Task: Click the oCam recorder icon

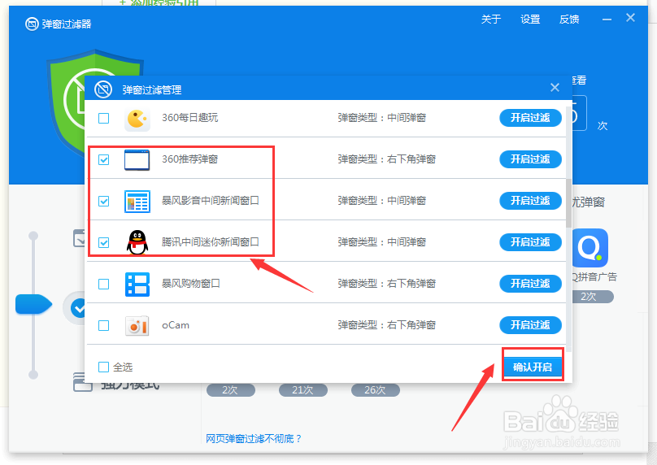Action: click(x=137, y=325)
